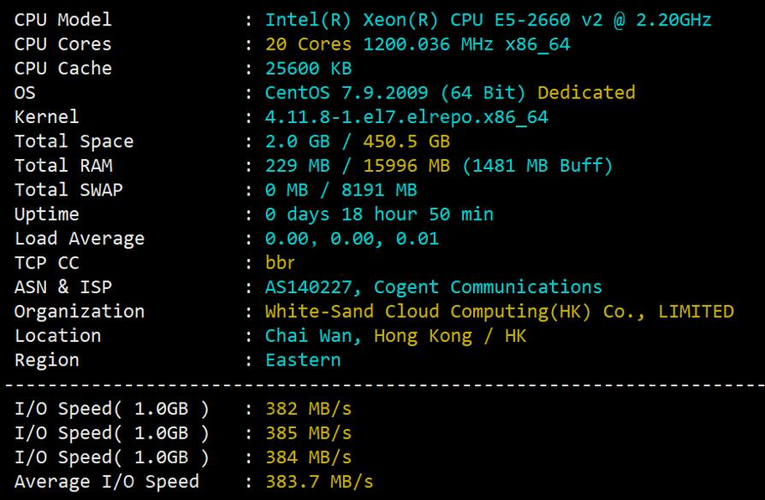Click the 'Total RAM' label
The image size is (765, 500).
coord(63,166)
